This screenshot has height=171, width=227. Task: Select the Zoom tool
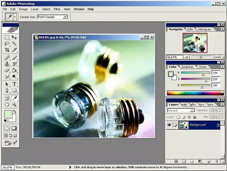pyautogui.click(x=14, y=104)
